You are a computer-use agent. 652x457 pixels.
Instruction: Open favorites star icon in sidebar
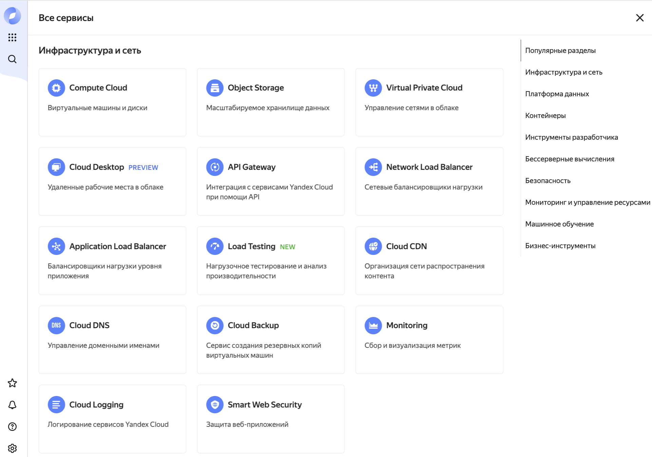point(12,383)
